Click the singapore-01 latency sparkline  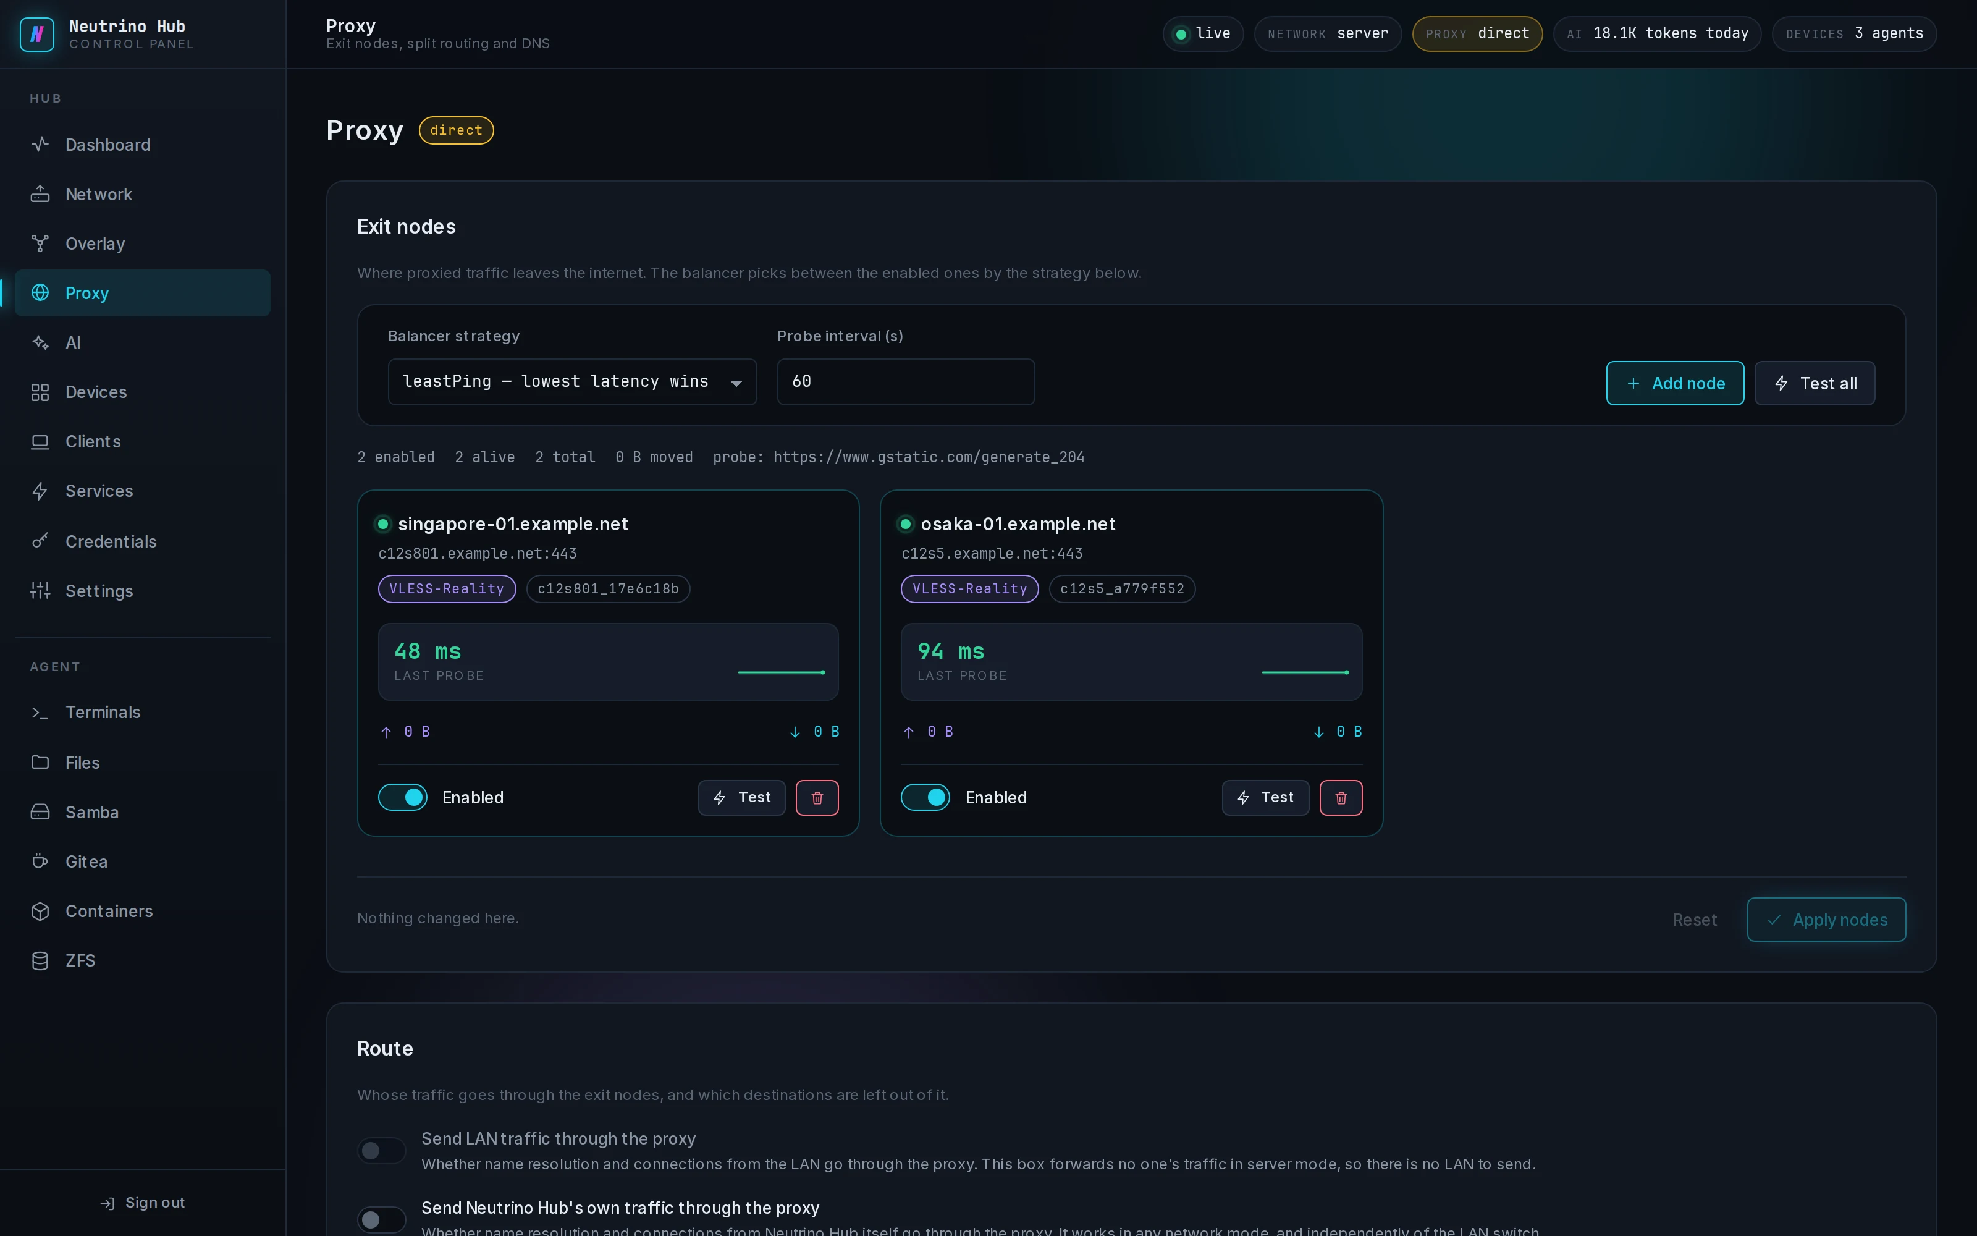click(782, 672)
